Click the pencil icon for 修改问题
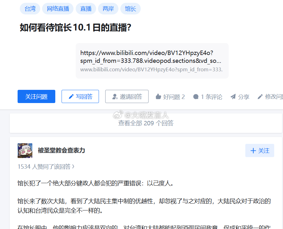The height and width of the screenshot is (229, 283). pos(260,97)
